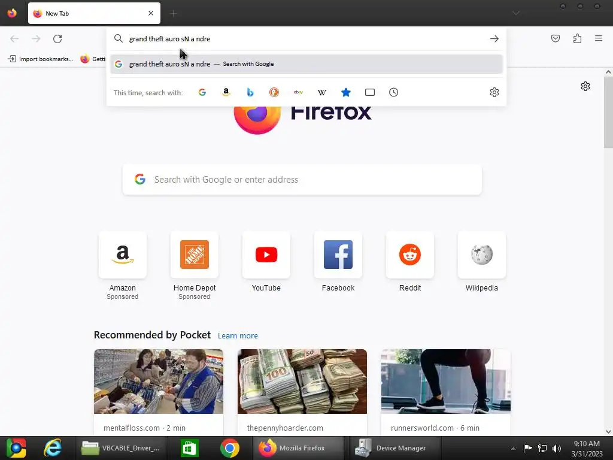This screenshot has width=613, height=460.
Task: Click Import bookmarks in bookmarks toolbar
Action: 41,59
